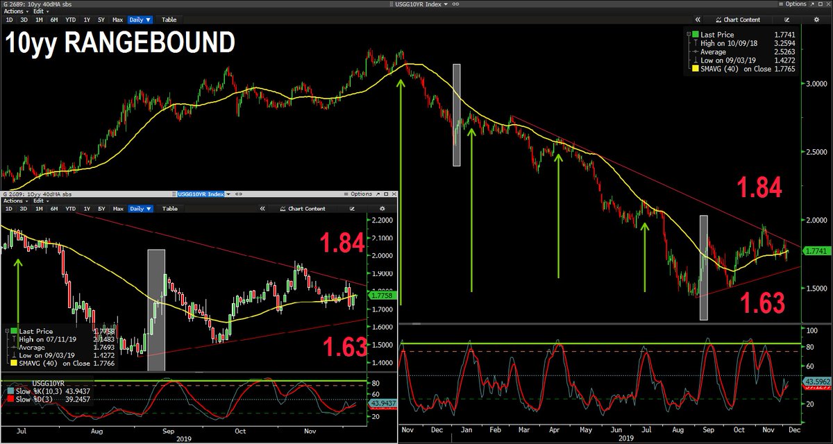Open gear settings in main chart toolbar
Image resolution: width=833 pixels, height=444 pixels.
tap(816, 19)
